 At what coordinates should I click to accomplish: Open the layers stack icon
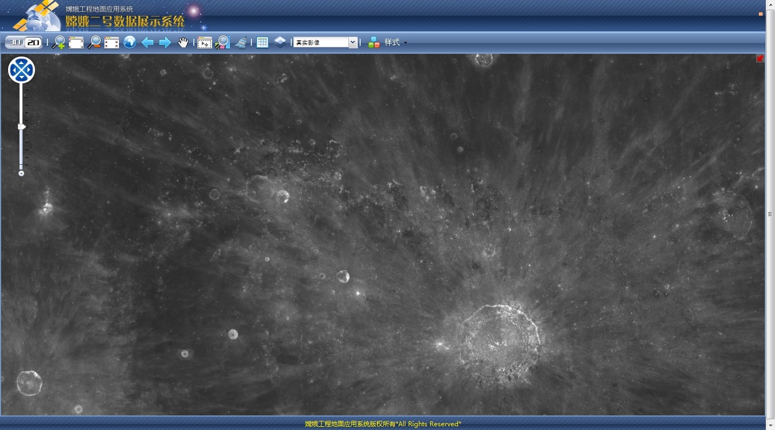point(280,42)
